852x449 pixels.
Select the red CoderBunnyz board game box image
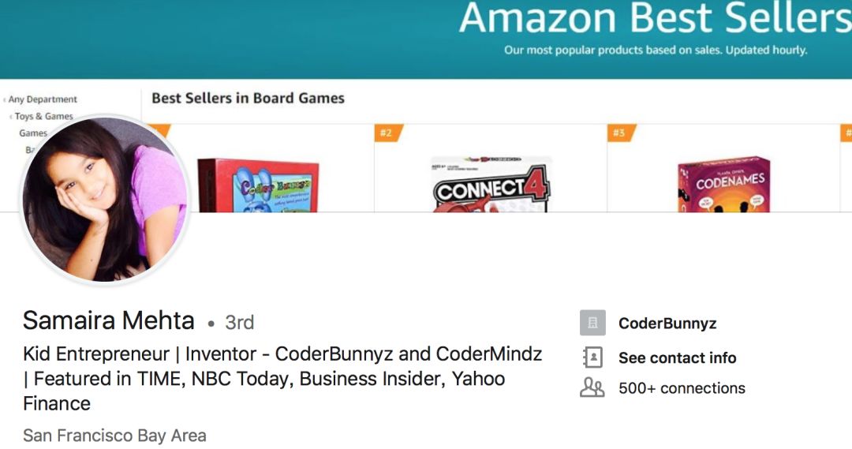point(259,185)
